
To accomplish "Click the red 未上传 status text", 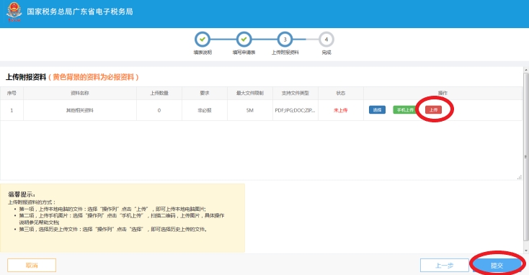I will 341,110.
